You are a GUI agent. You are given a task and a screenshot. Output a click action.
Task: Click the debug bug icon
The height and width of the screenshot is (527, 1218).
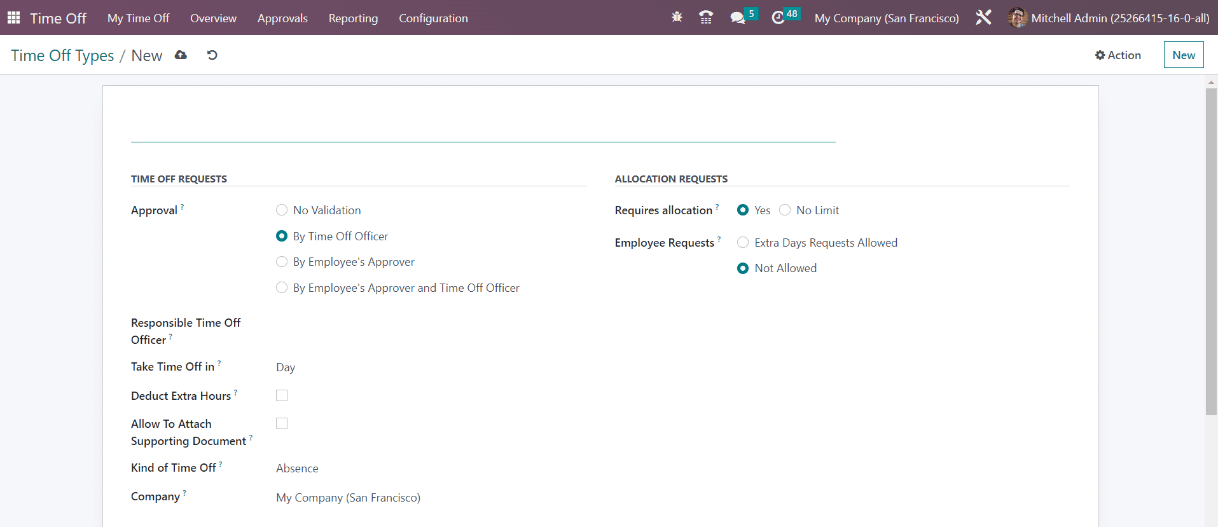[677, 17]
